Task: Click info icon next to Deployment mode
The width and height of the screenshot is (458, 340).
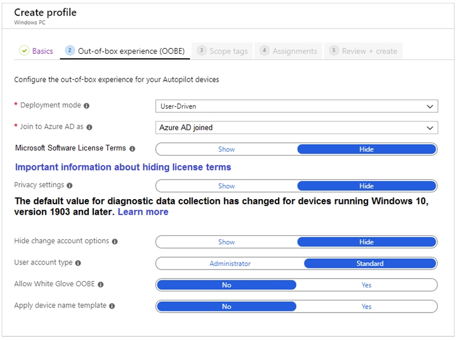Action: [87, 106]
